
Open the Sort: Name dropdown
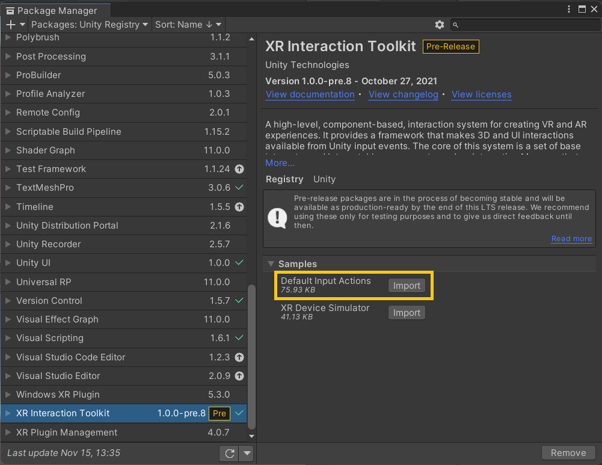188,25
